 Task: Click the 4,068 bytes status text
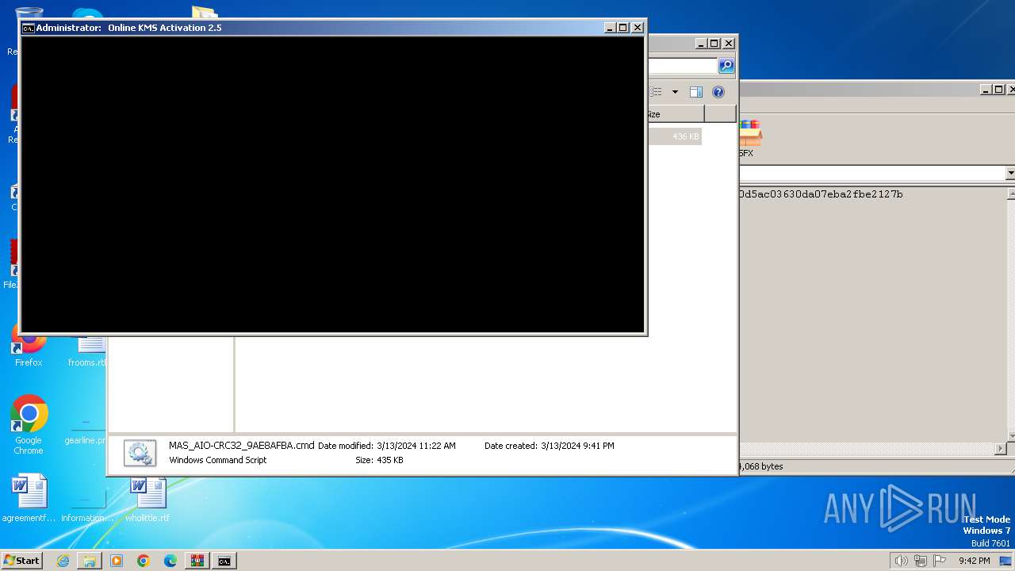tap(761, 466)
